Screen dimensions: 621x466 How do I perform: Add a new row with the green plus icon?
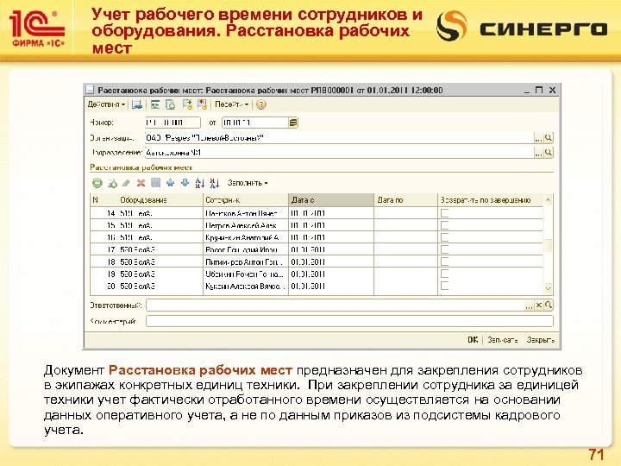(97, 183)
